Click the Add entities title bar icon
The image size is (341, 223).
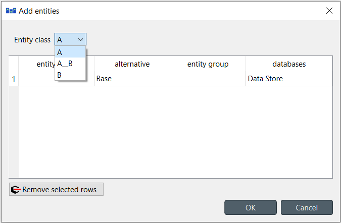(x=11, y=11)
